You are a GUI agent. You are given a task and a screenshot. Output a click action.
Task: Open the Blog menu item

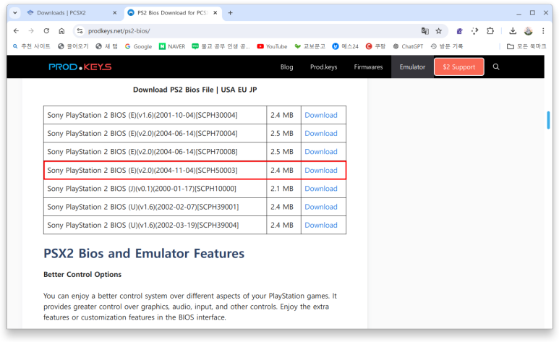pyautogui.click(x=286, y=67)
